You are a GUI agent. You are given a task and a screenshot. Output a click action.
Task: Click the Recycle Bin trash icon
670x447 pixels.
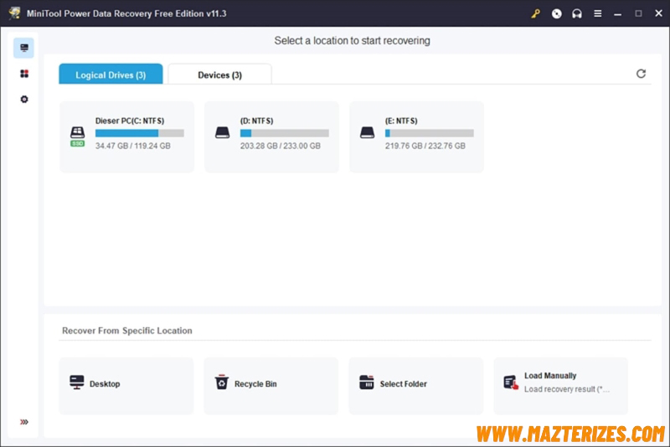click(x=221, y=382)
